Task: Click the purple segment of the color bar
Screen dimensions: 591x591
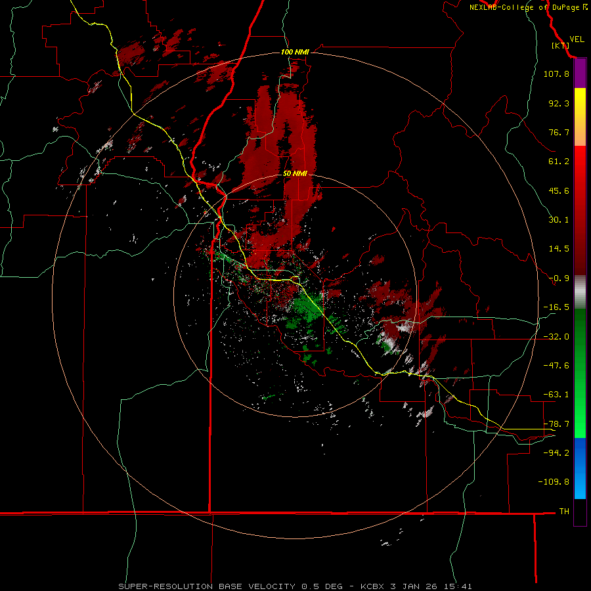Action: [580, 74]
